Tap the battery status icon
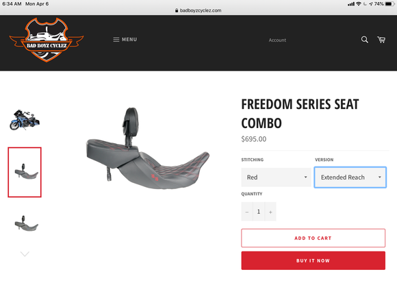This screenshot has height=298, width=397. click(389, 4)
